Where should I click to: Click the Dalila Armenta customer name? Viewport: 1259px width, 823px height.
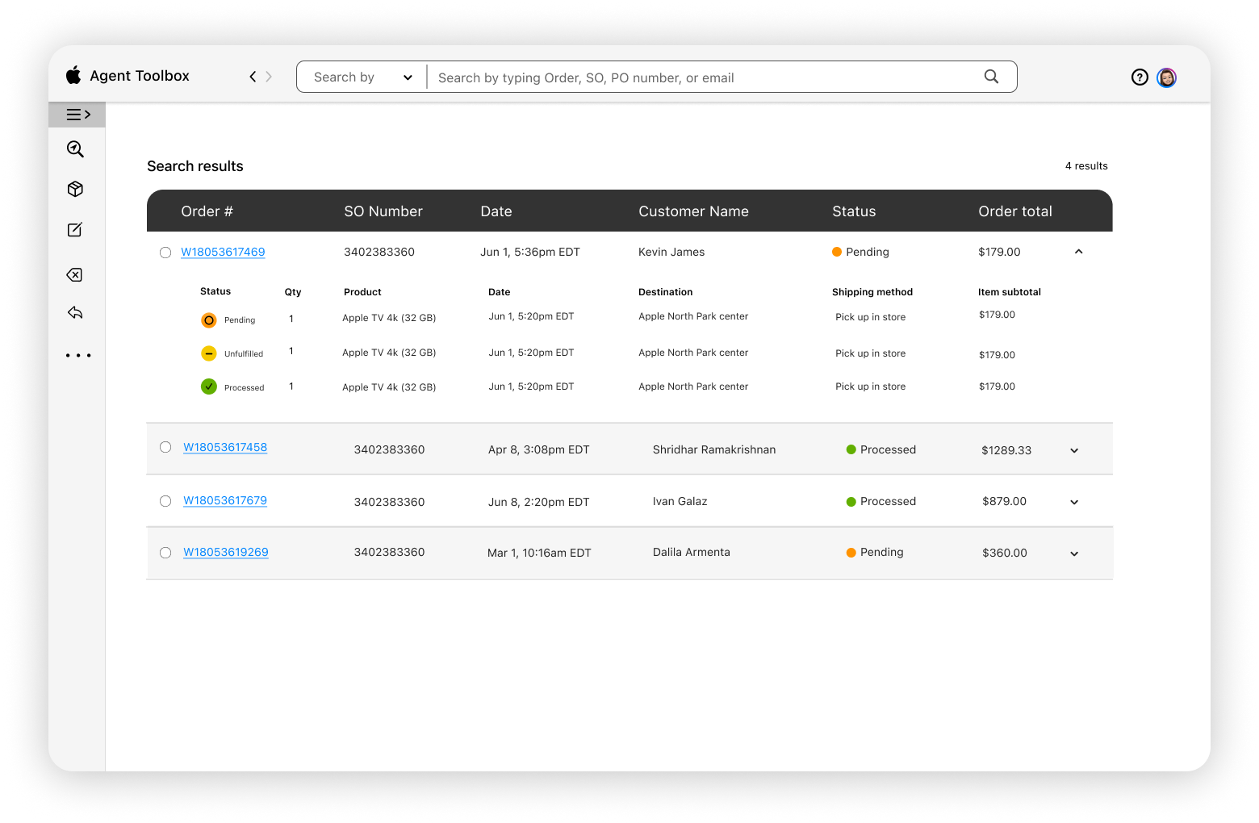(692, 552)
